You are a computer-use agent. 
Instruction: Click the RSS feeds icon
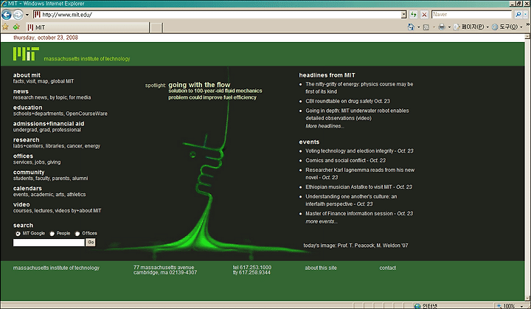point(426,27)
